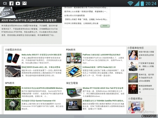The image size is (158, 118).
Task: Click the GARMIN Montana device thumbnail
Action: (13, 92)
